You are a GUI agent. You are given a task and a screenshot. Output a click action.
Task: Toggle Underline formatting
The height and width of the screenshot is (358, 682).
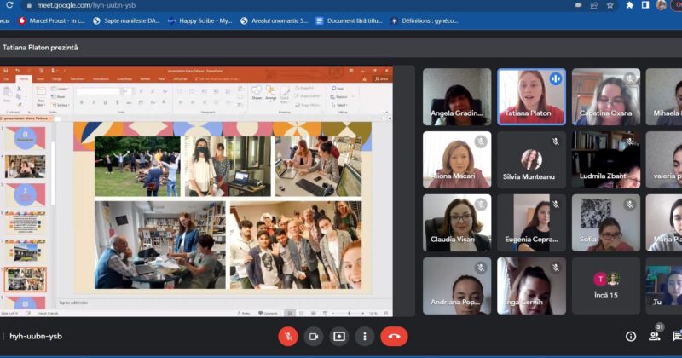(105, 102)
